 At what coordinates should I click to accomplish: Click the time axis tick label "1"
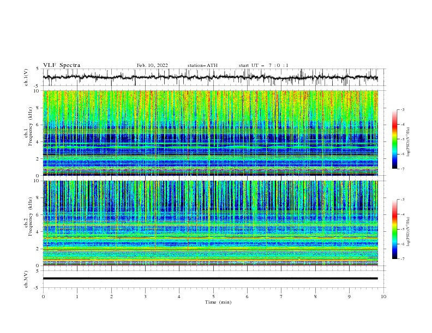(x=77, y=297)
